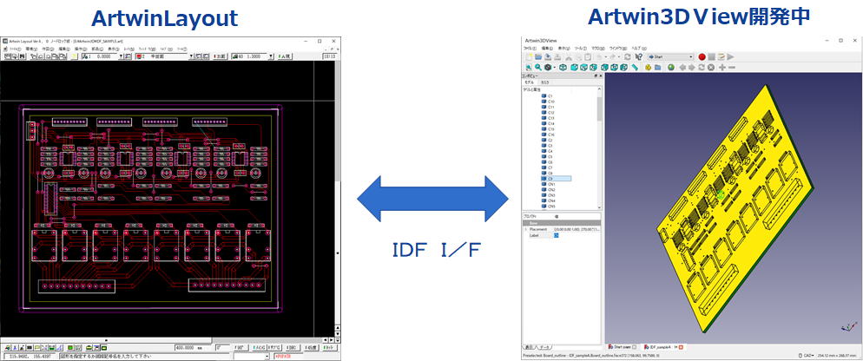Start macro recording with the red circle

pyautogui.click(x=702, y=56)
